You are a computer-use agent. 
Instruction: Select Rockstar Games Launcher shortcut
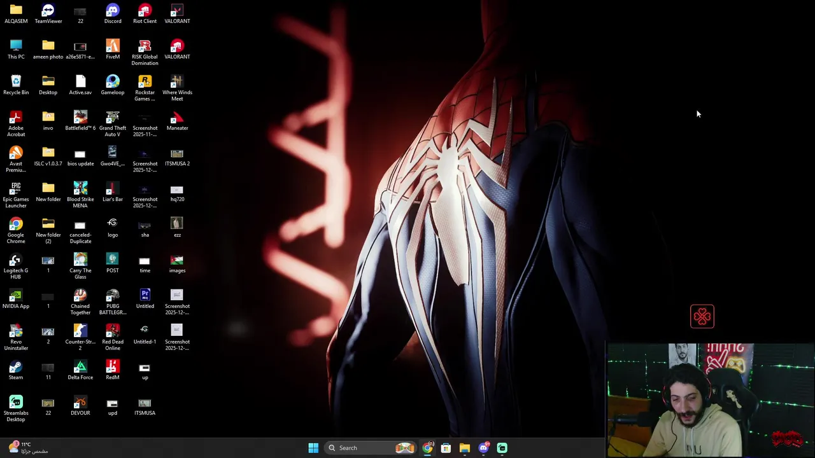tap(145, 88)
